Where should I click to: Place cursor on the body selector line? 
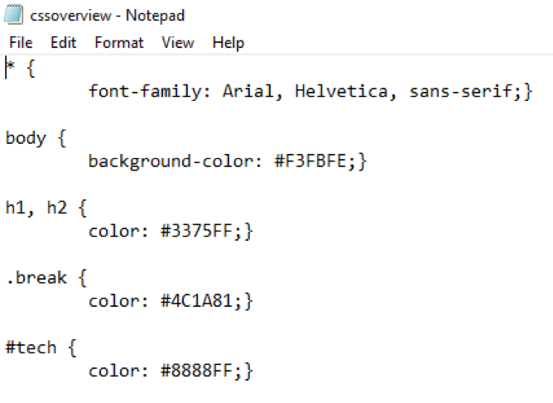coord(36,138)
